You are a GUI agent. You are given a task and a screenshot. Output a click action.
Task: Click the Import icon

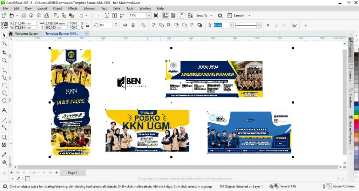pyautogui.click(x=107, y=15)
